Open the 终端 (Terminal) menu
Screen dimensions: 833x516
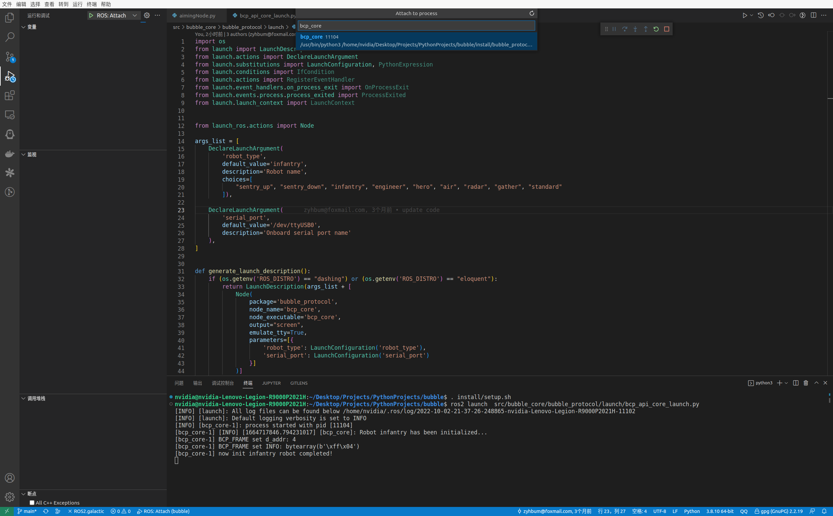point(91,4)
